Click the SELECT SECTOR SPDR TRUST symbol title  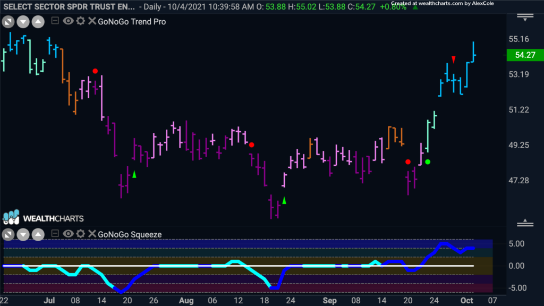69,6
